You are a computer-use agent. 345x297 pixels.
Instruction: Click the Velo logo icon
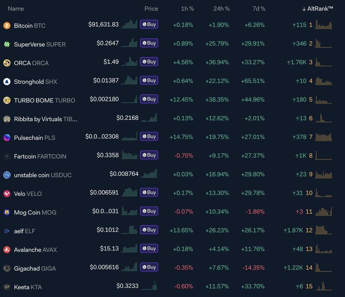coord(7,194)
